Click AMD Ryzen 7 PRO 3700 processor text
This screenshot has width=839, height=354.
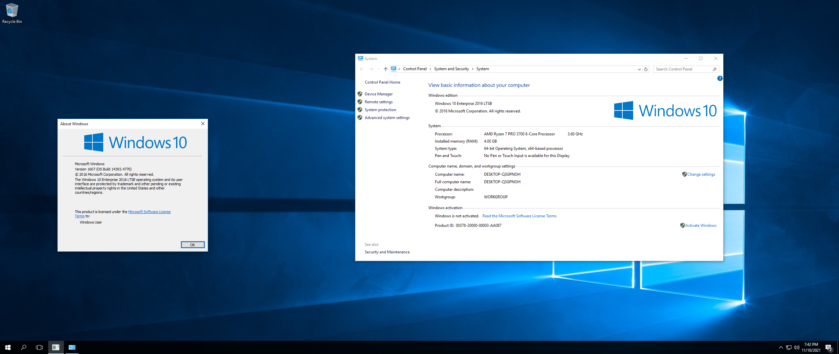[x=519, y=134]
